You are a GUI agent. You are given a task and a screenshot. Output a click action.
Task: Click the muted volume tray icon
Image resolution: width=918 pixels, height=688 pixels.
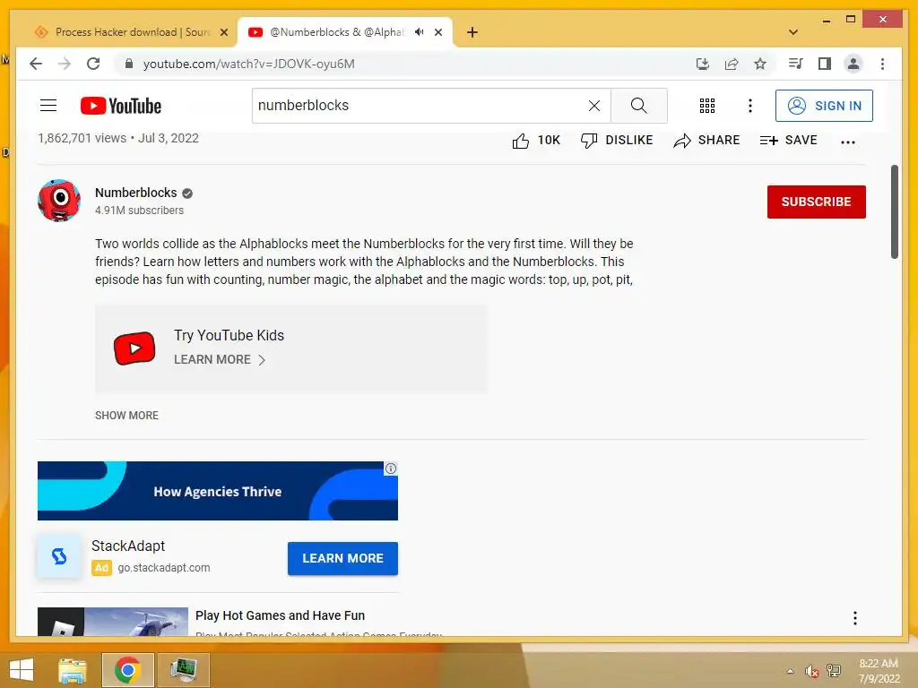click(811, 671)
